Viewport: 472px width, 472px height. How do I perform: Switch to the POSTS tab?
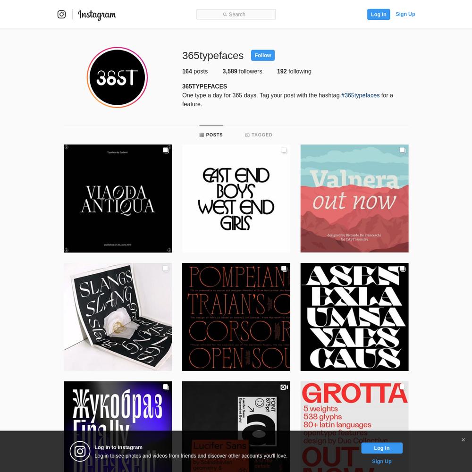(211, 135)
